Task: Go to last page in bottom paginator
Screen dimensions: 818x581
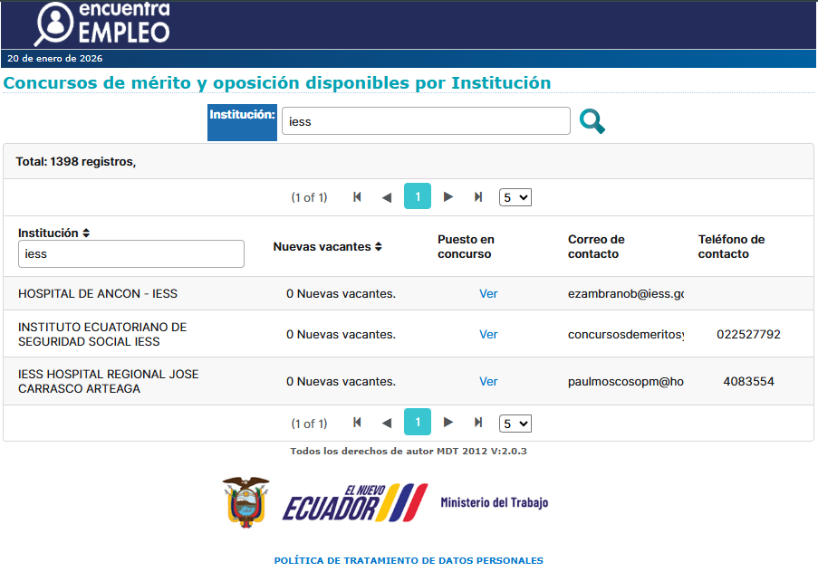Action: [478, 423]
